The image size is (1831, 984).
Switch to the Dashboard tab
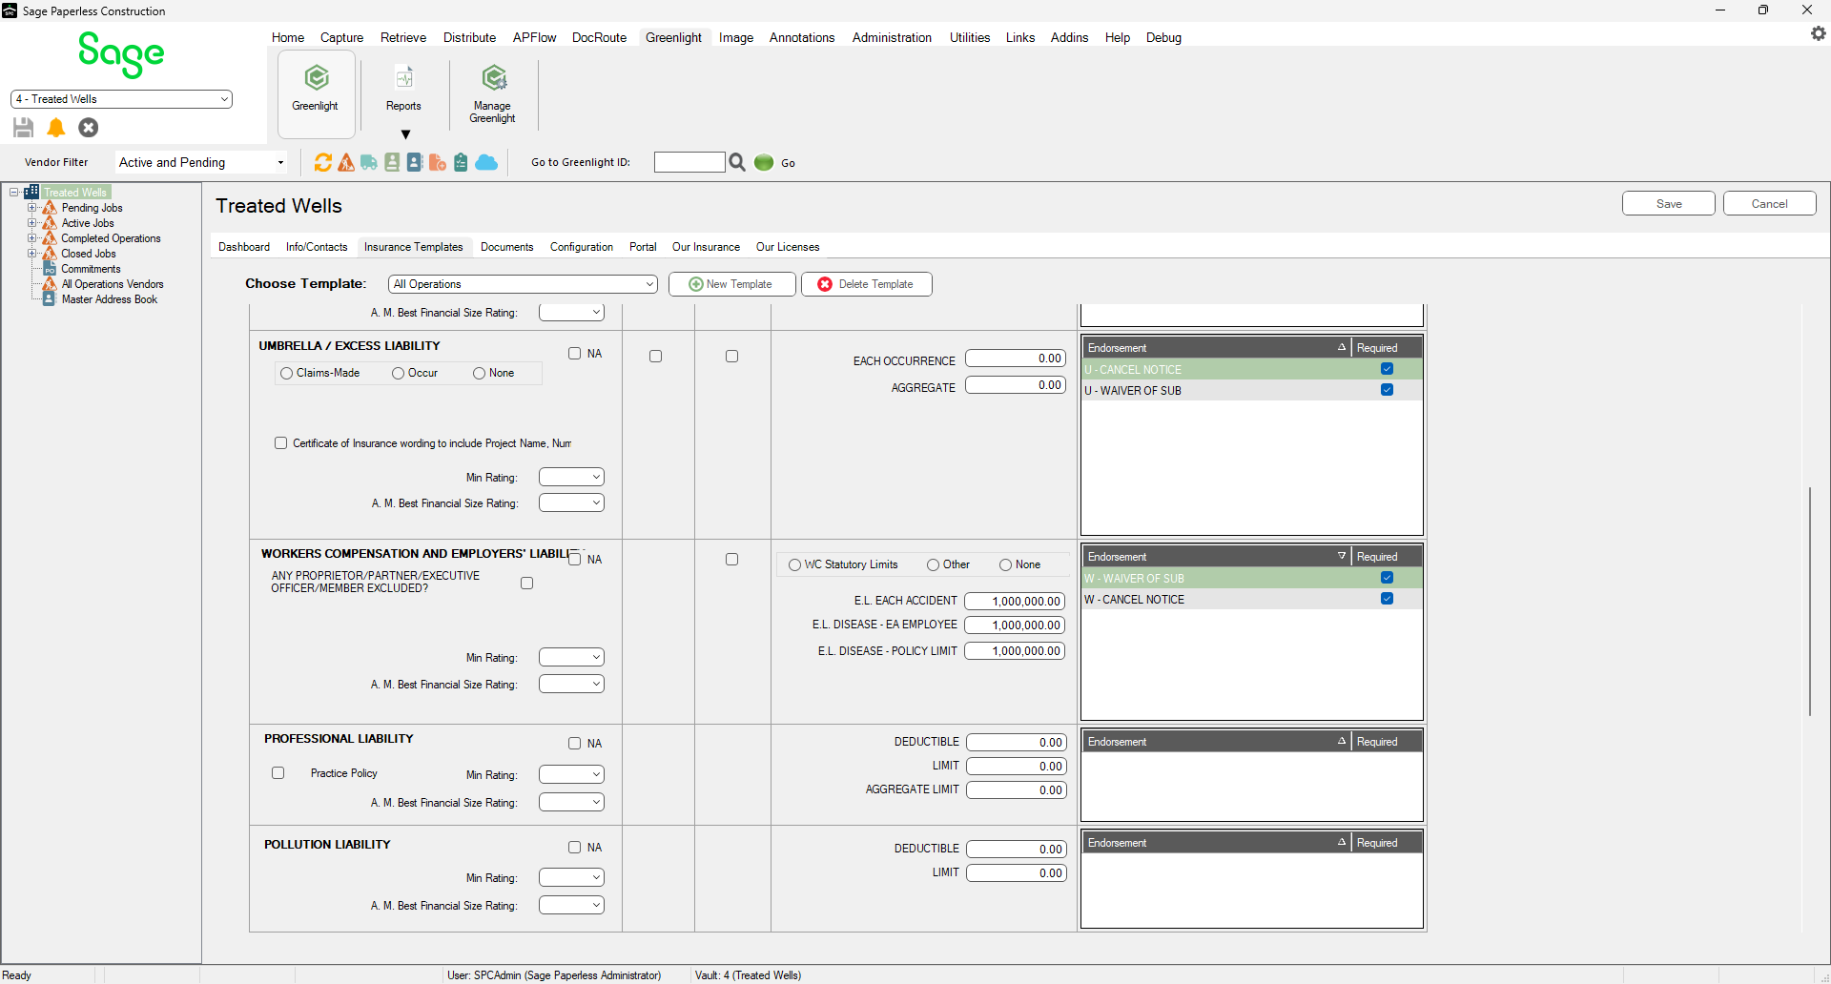tap(244, 247)
